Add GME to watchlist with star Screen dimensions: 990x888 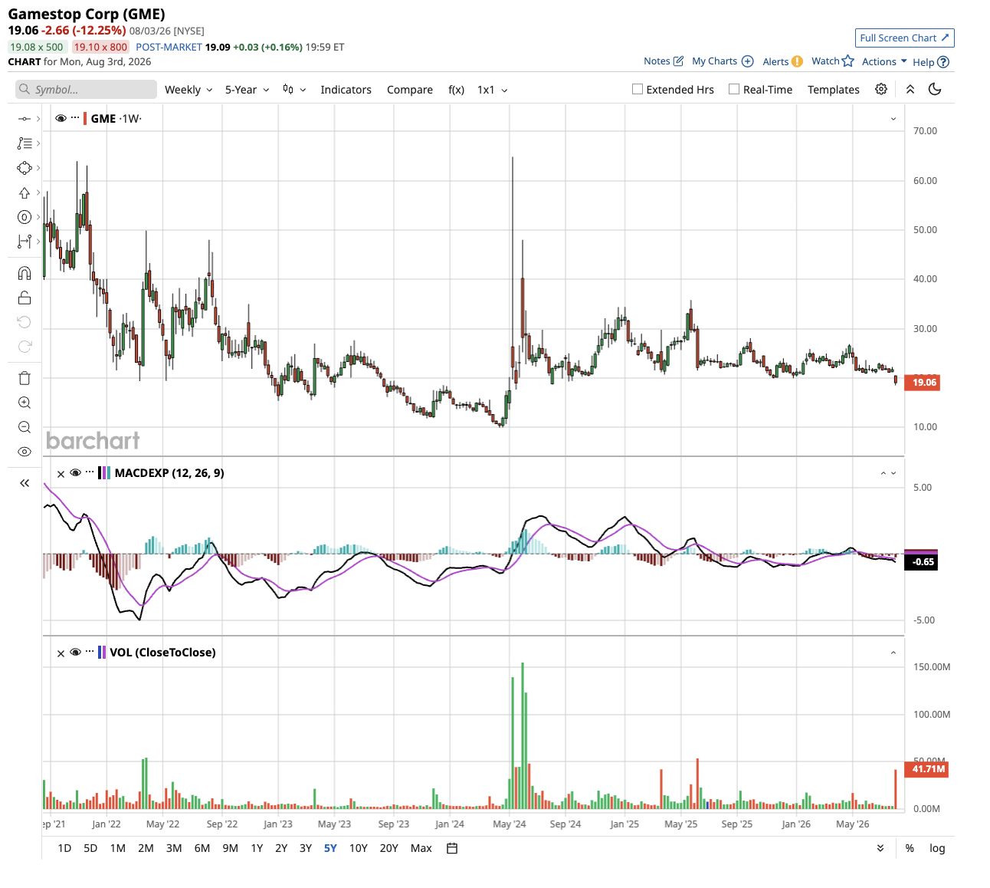[833, 61]
